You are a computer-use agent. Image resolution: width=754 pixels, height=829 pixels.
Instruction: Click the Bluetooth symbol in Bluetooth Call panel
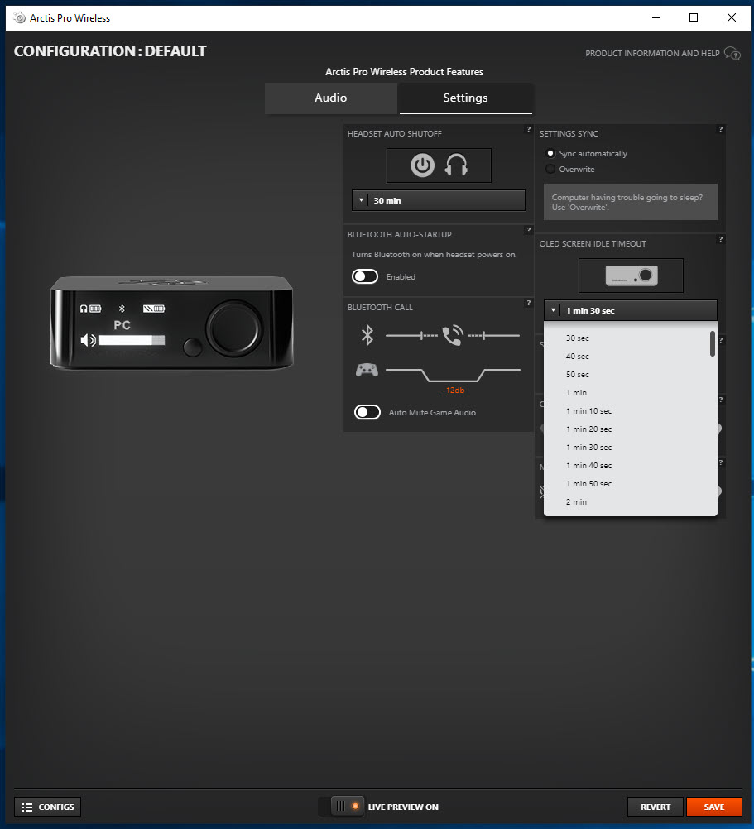pyautogui.click(x=367, y=335)
